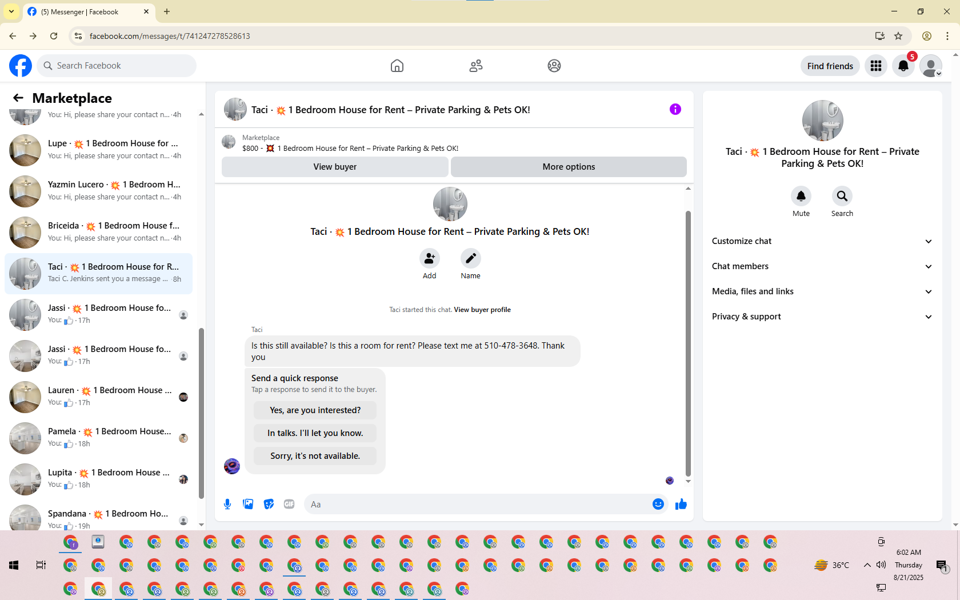Click the Name pencil icon
The image size is (960, 600).
[x=471, y=258]
